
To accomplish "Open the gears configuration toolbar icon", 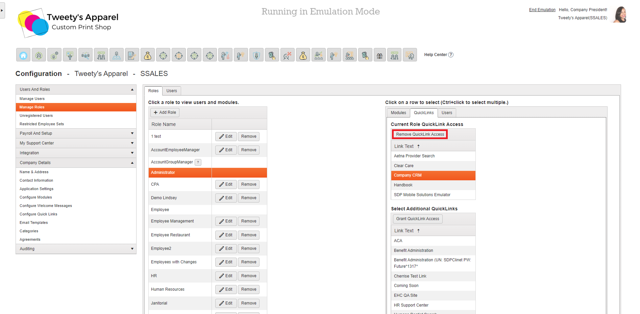I will tap(54, 55).
